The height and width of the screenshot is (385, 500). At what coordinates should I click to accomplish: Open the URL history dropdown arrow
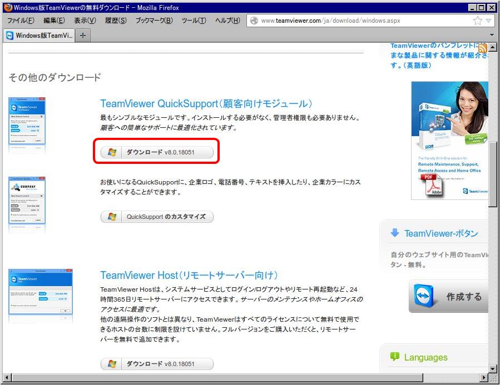(488, 21)
